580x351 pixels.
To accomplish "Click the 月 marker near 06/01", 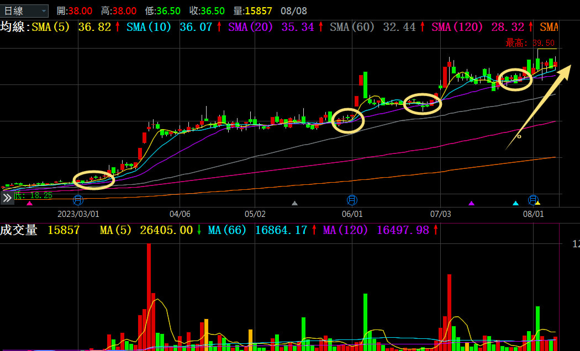I will coord(352,200).
